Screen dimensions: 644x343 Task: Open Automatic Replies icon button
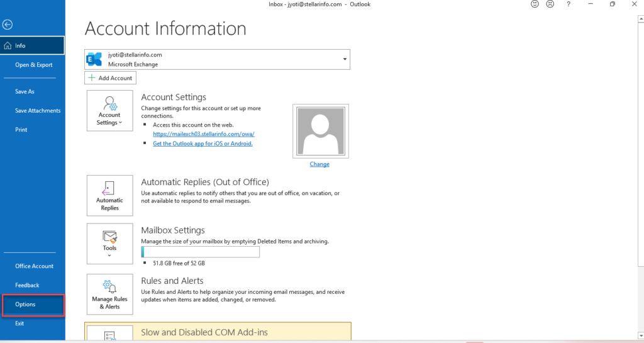[109, 196]
